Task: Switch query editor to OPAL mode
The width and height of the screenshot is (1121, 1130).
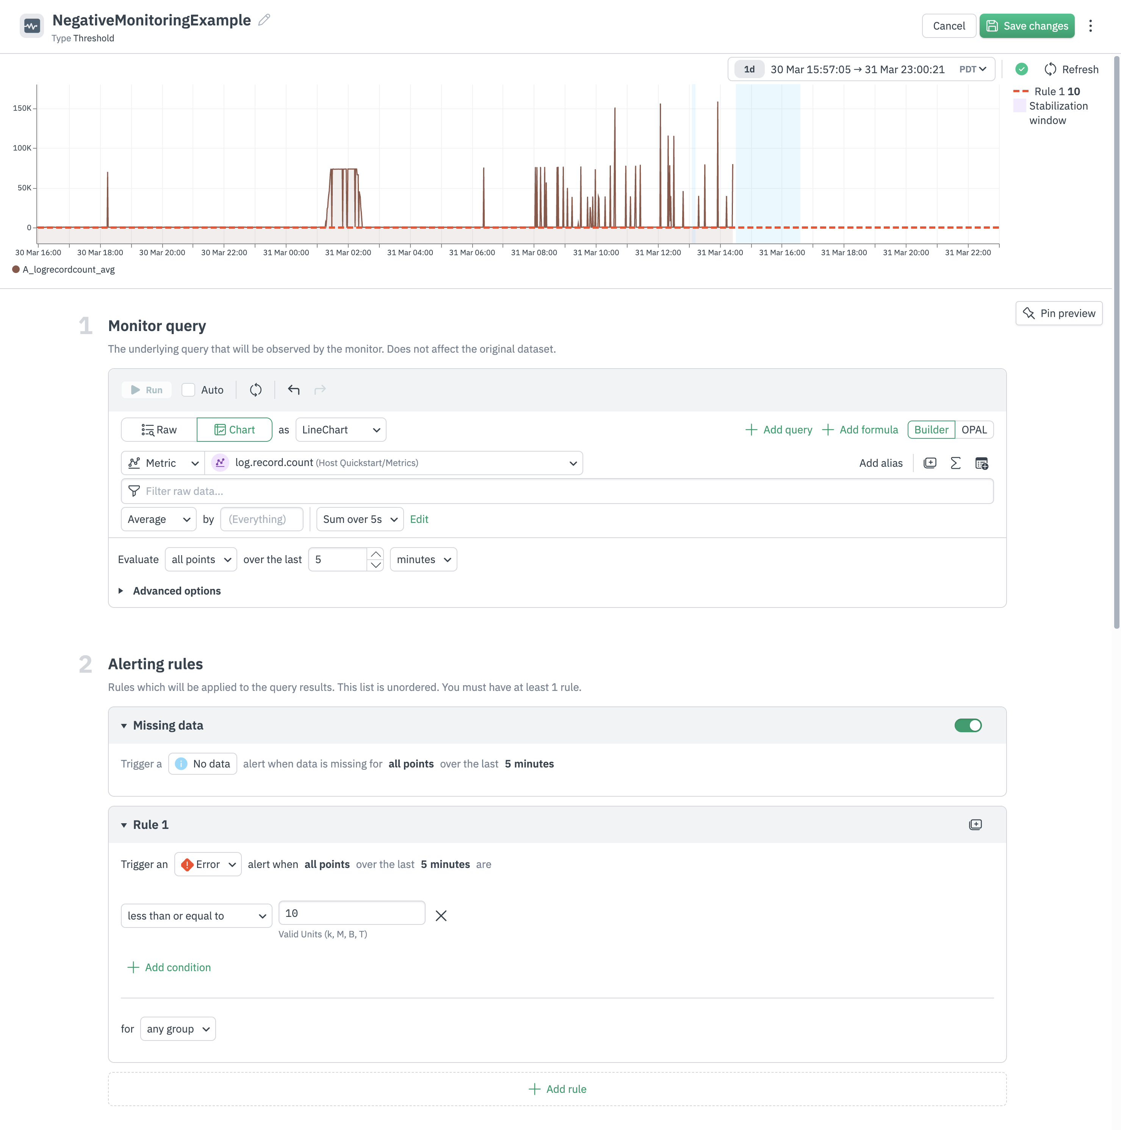Action: pos(974,430)
